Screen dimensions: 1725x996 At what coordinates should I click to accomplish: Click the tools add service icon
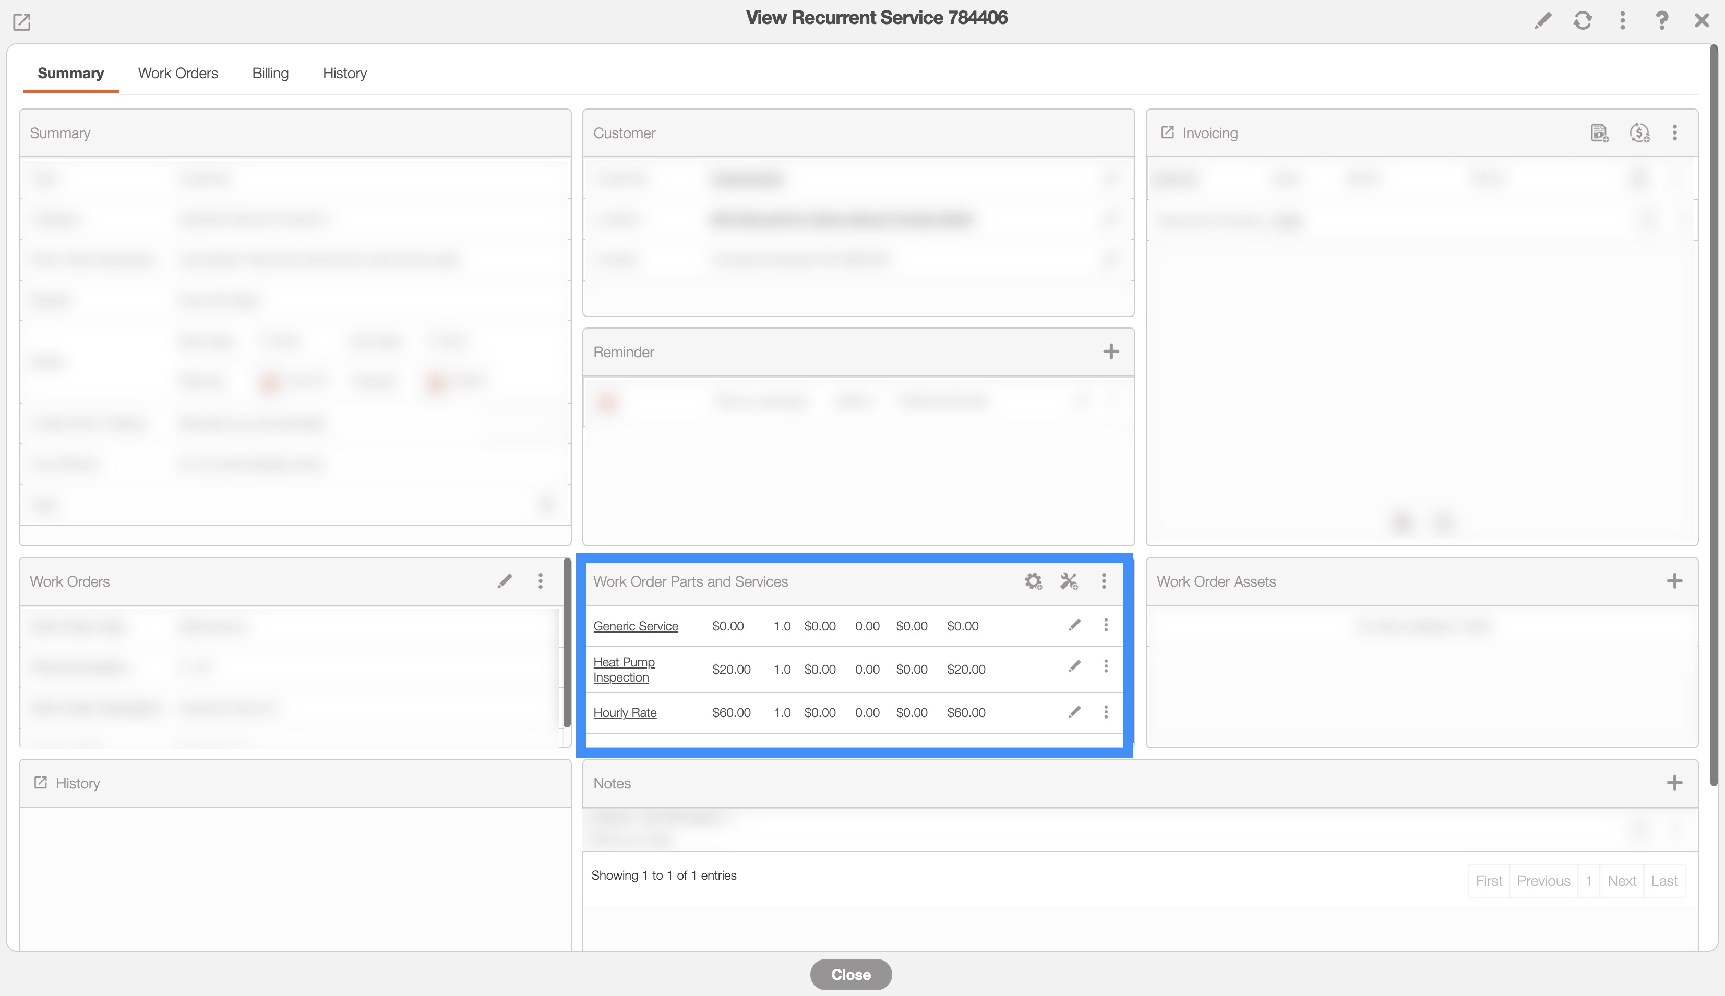[x=1068, y=581]
